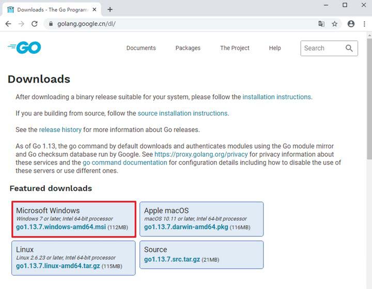Open Chrome's three-dot menu
Image resolution: width=372 pixels, height=289 pixels.
364,24
